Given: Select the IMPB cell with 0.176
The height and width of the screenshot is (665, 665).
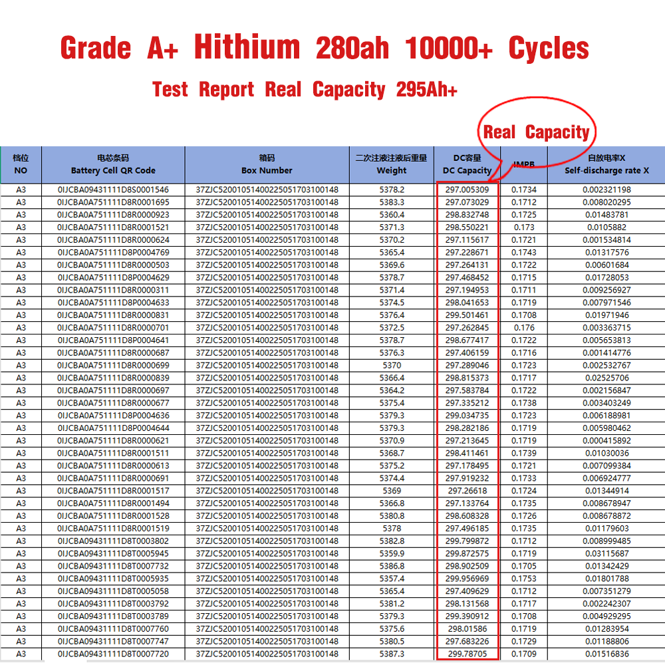Looking at the screenshot, I should point(524,328).
